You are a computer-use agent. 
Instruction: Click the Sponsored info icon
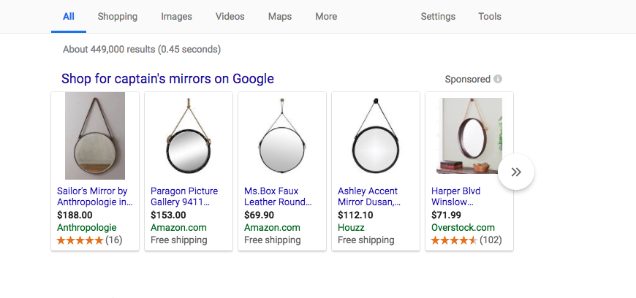[x=498, y=79]
